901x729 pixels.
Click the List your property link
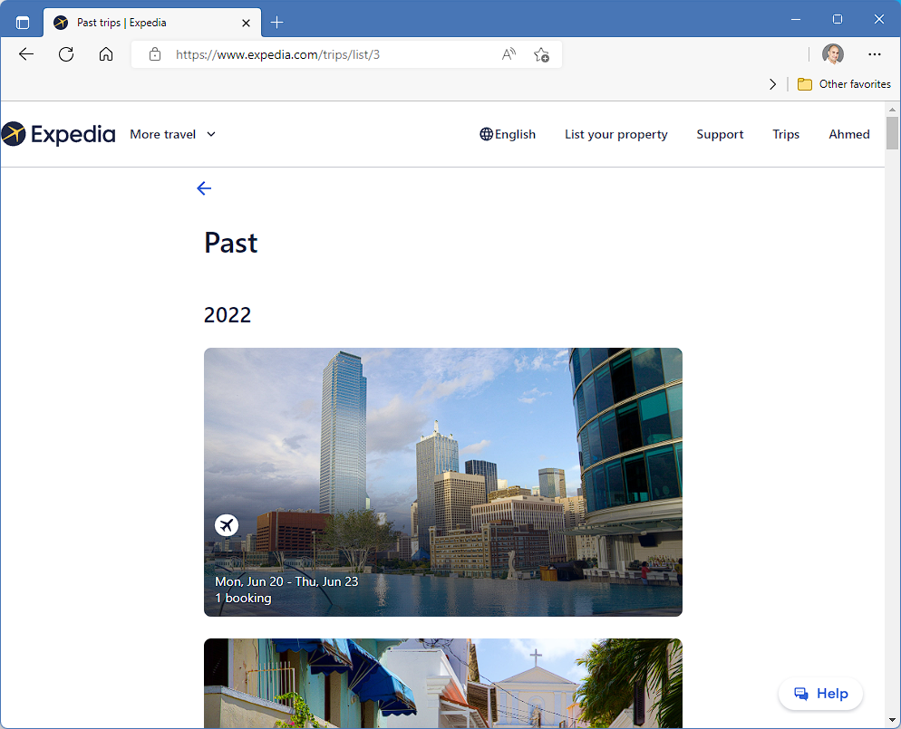(x=615, y=134)
